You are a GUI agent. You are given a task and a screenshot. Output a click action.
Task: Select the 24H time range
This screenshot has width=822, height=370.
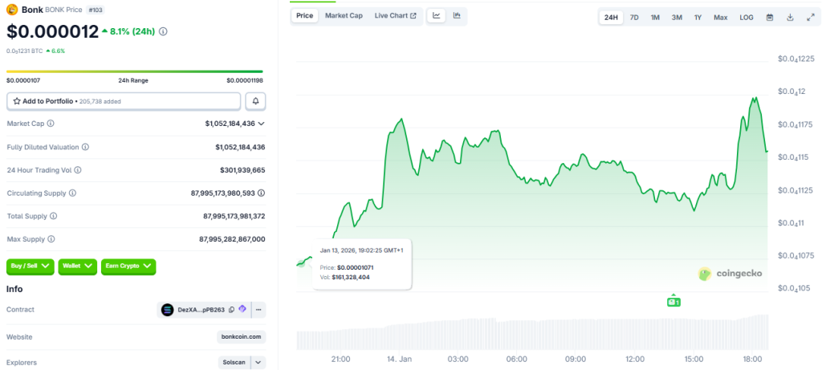[x=611, y=17]
